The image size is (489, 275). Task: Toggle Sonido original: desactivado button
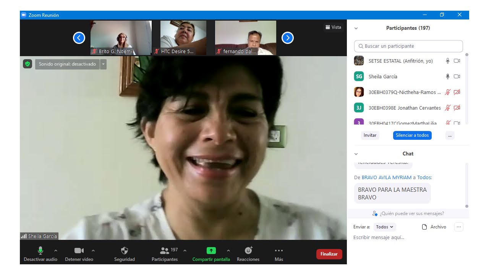68,64
